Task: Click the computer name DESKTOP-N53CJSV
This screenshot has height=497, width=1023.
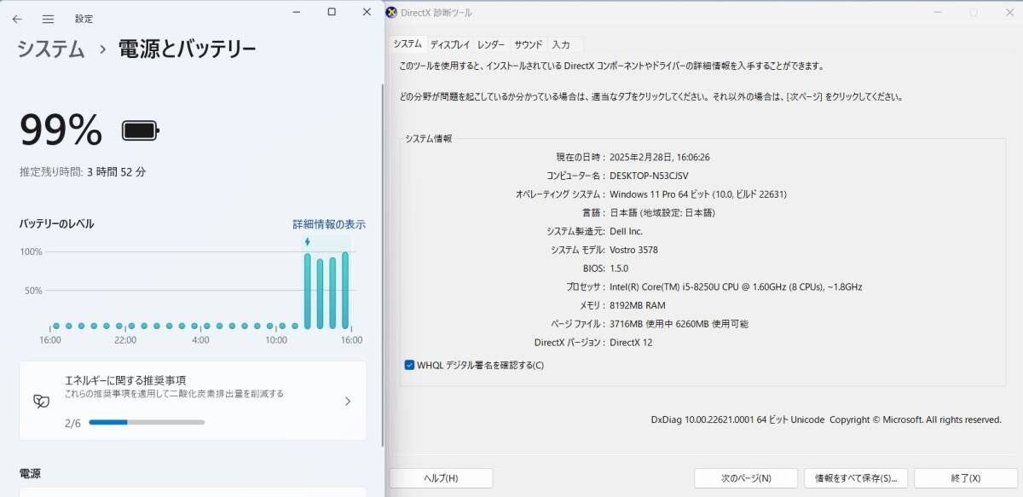Action: tap(649, 176)
